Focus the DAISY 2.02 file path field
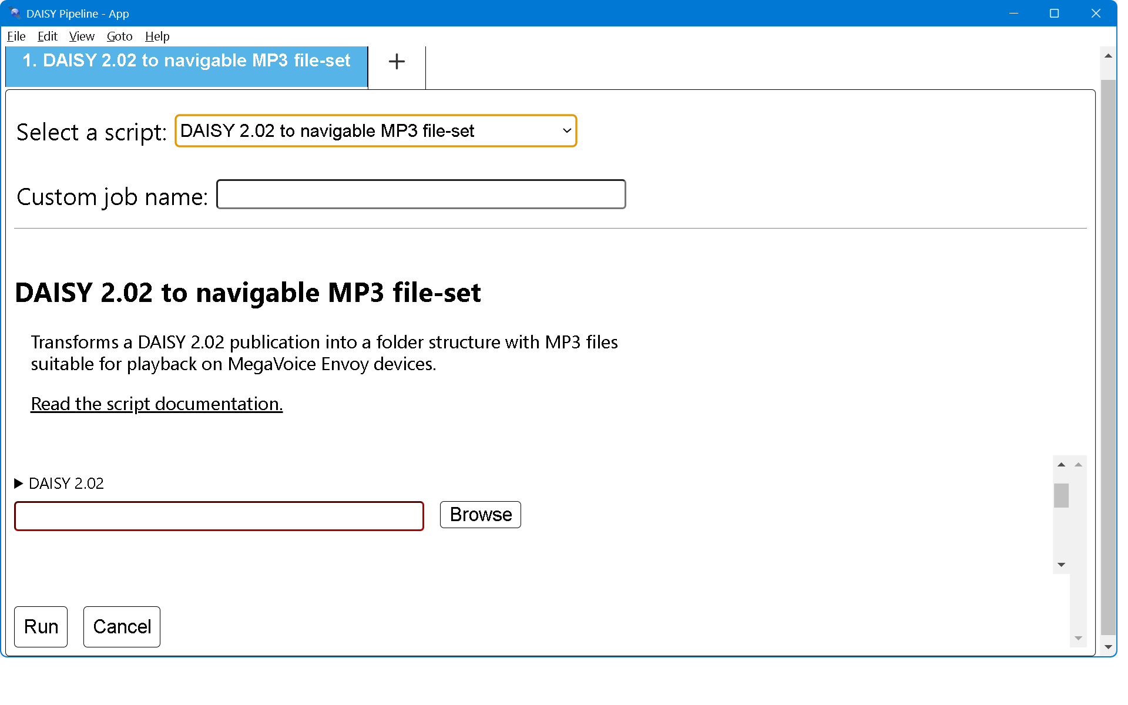Viewport: 1128px width, 705px height. [219, 516]
